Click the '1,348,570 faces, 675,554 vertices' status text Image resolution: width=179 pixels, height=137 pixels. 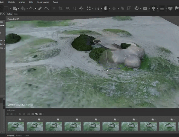[20, 105]
